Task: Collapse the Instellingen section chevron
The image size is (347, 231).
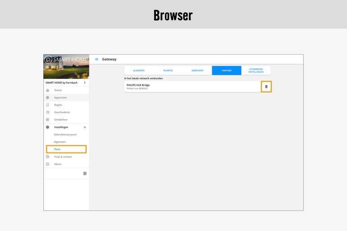Action: tap(85, 127)
